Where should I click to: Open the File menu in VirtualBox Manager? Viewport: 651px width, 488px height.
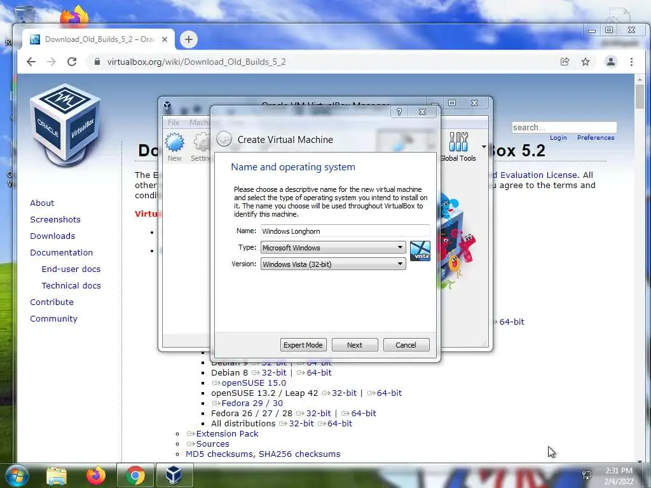(174, 123)
